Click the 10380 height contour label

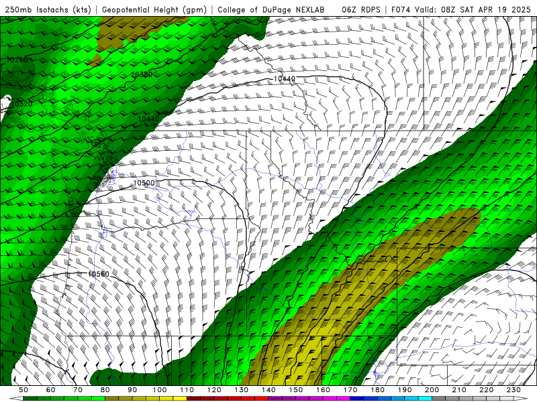coord(142,74)
